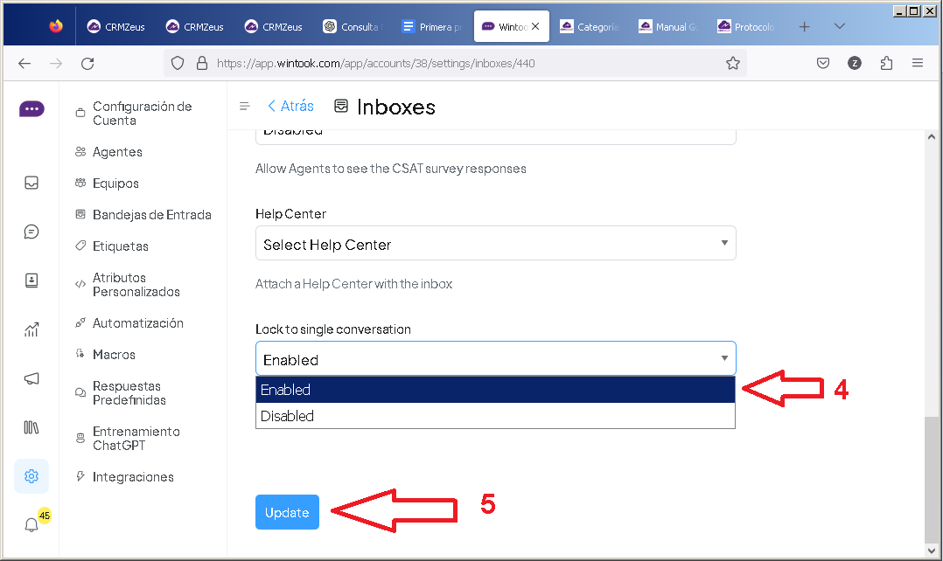Toggle the sidebar hamburger menu icon
The width and height of the screenshot is (943, 561).
pyautogui.click(x=245, y=106)
